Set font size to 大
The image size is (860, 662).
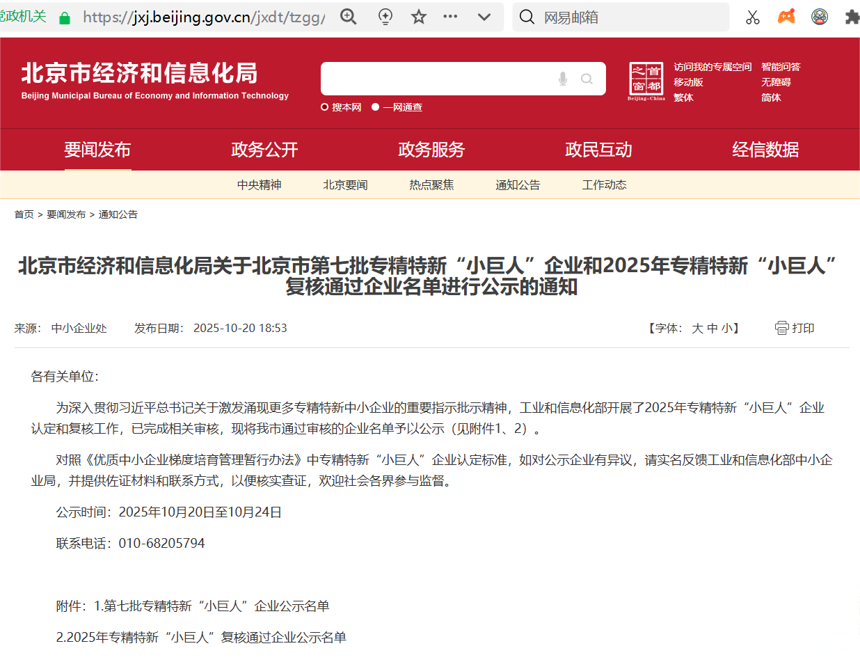(697, 329)
